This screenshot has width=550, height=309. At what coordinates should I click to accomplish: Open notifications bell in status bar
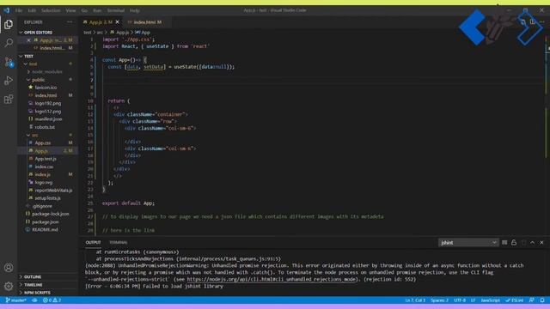pyautogui.click(x=542, y=300)
